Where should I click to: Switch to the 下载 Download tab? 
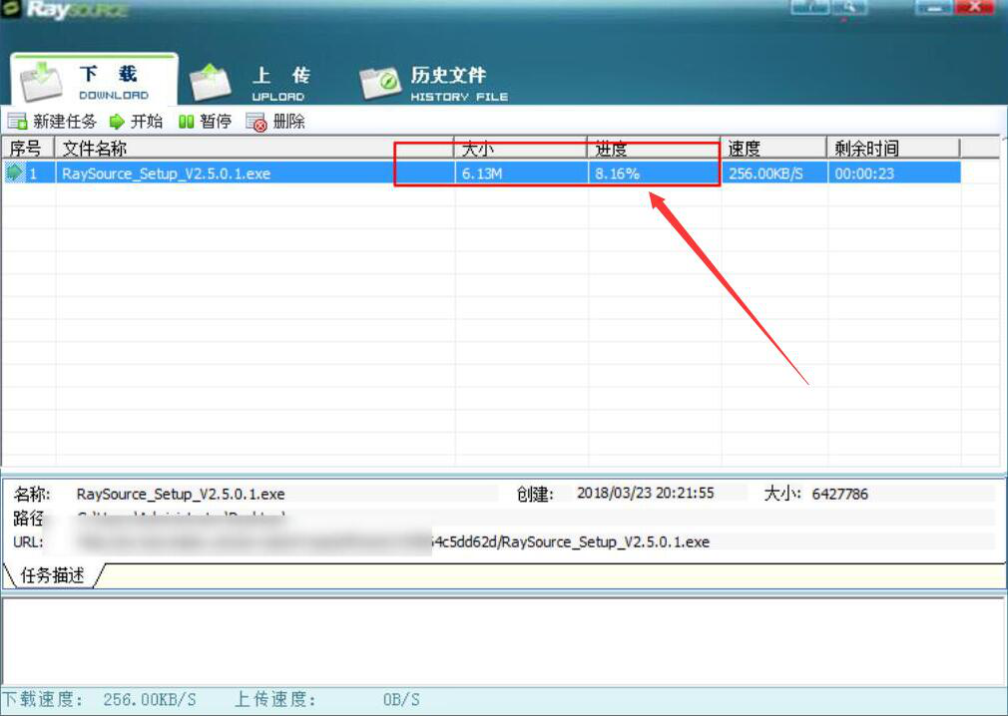(94, 81)
